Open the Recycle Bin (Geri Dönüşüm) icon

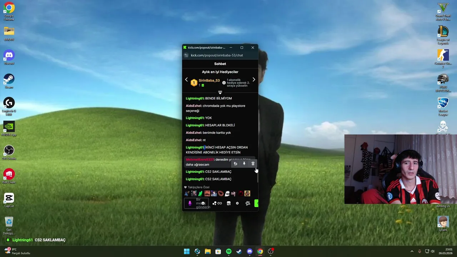click(9, 225)
